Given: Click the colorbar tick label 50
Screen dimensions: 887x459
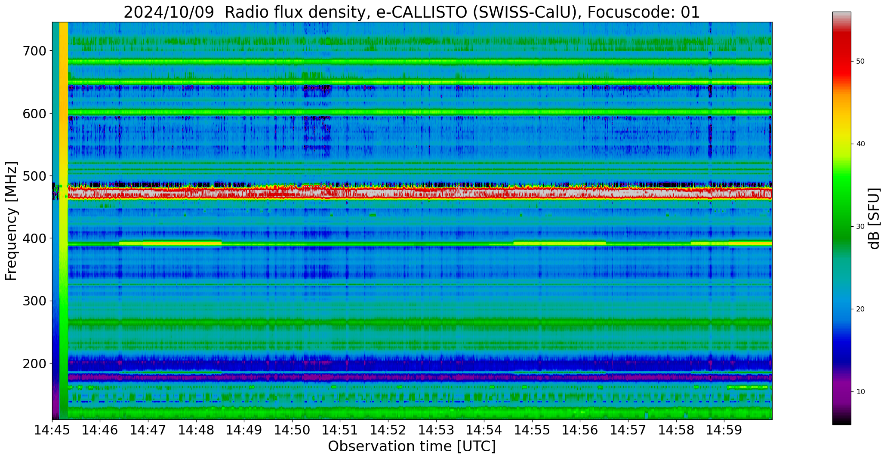Looking at the screenshot, I should 860,62.
